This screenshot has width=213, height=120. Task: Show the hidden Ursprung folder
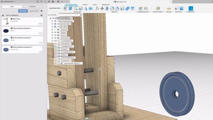click(x=55, y=30)
